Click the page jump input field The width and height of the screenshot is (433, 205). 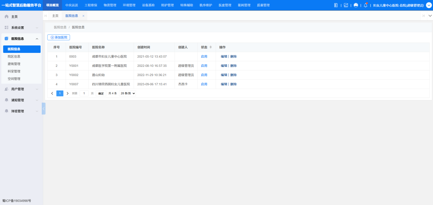coord(84,93)
